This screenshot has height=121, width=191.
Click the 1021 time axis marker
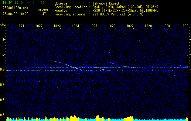tap(21, 26)
